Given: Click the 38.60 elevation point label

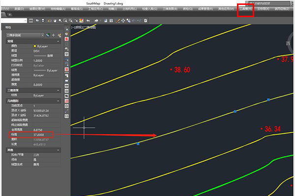Looking at the screenshot, I should (x=180, y=70).
